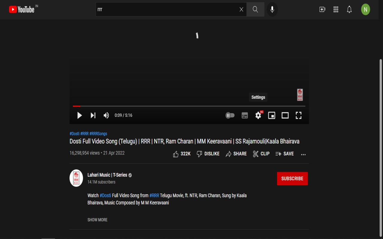Start voice search with the microphone icon

coord(272,10)
